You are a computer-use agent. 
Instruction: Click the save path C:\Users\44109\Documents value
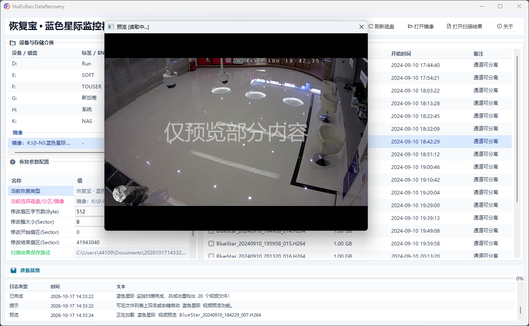coord(131,253)
